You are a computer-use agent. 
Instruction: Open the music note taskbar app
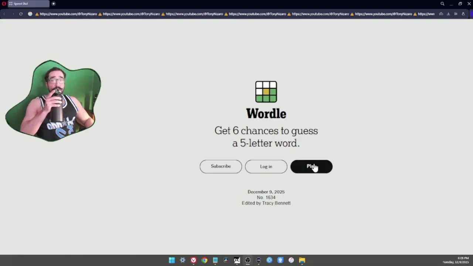coord(291,260)
